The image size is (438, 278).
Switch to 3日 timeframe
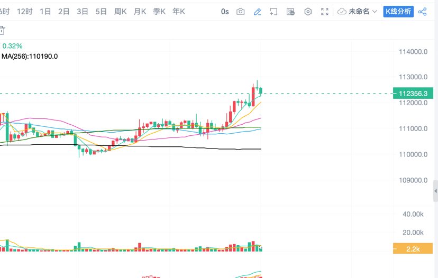click(x=83, y=12)
